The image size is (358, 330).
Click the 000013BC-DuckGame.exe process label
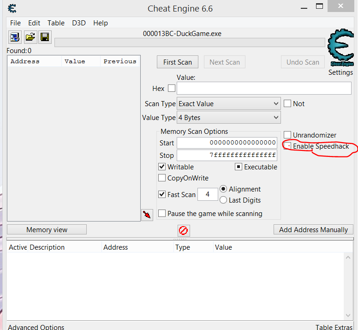[182, 34]
